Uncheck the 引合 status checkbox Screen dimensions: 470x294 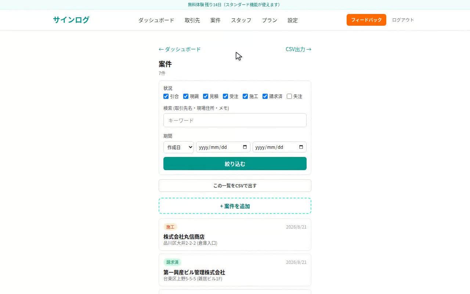[166, 96]
